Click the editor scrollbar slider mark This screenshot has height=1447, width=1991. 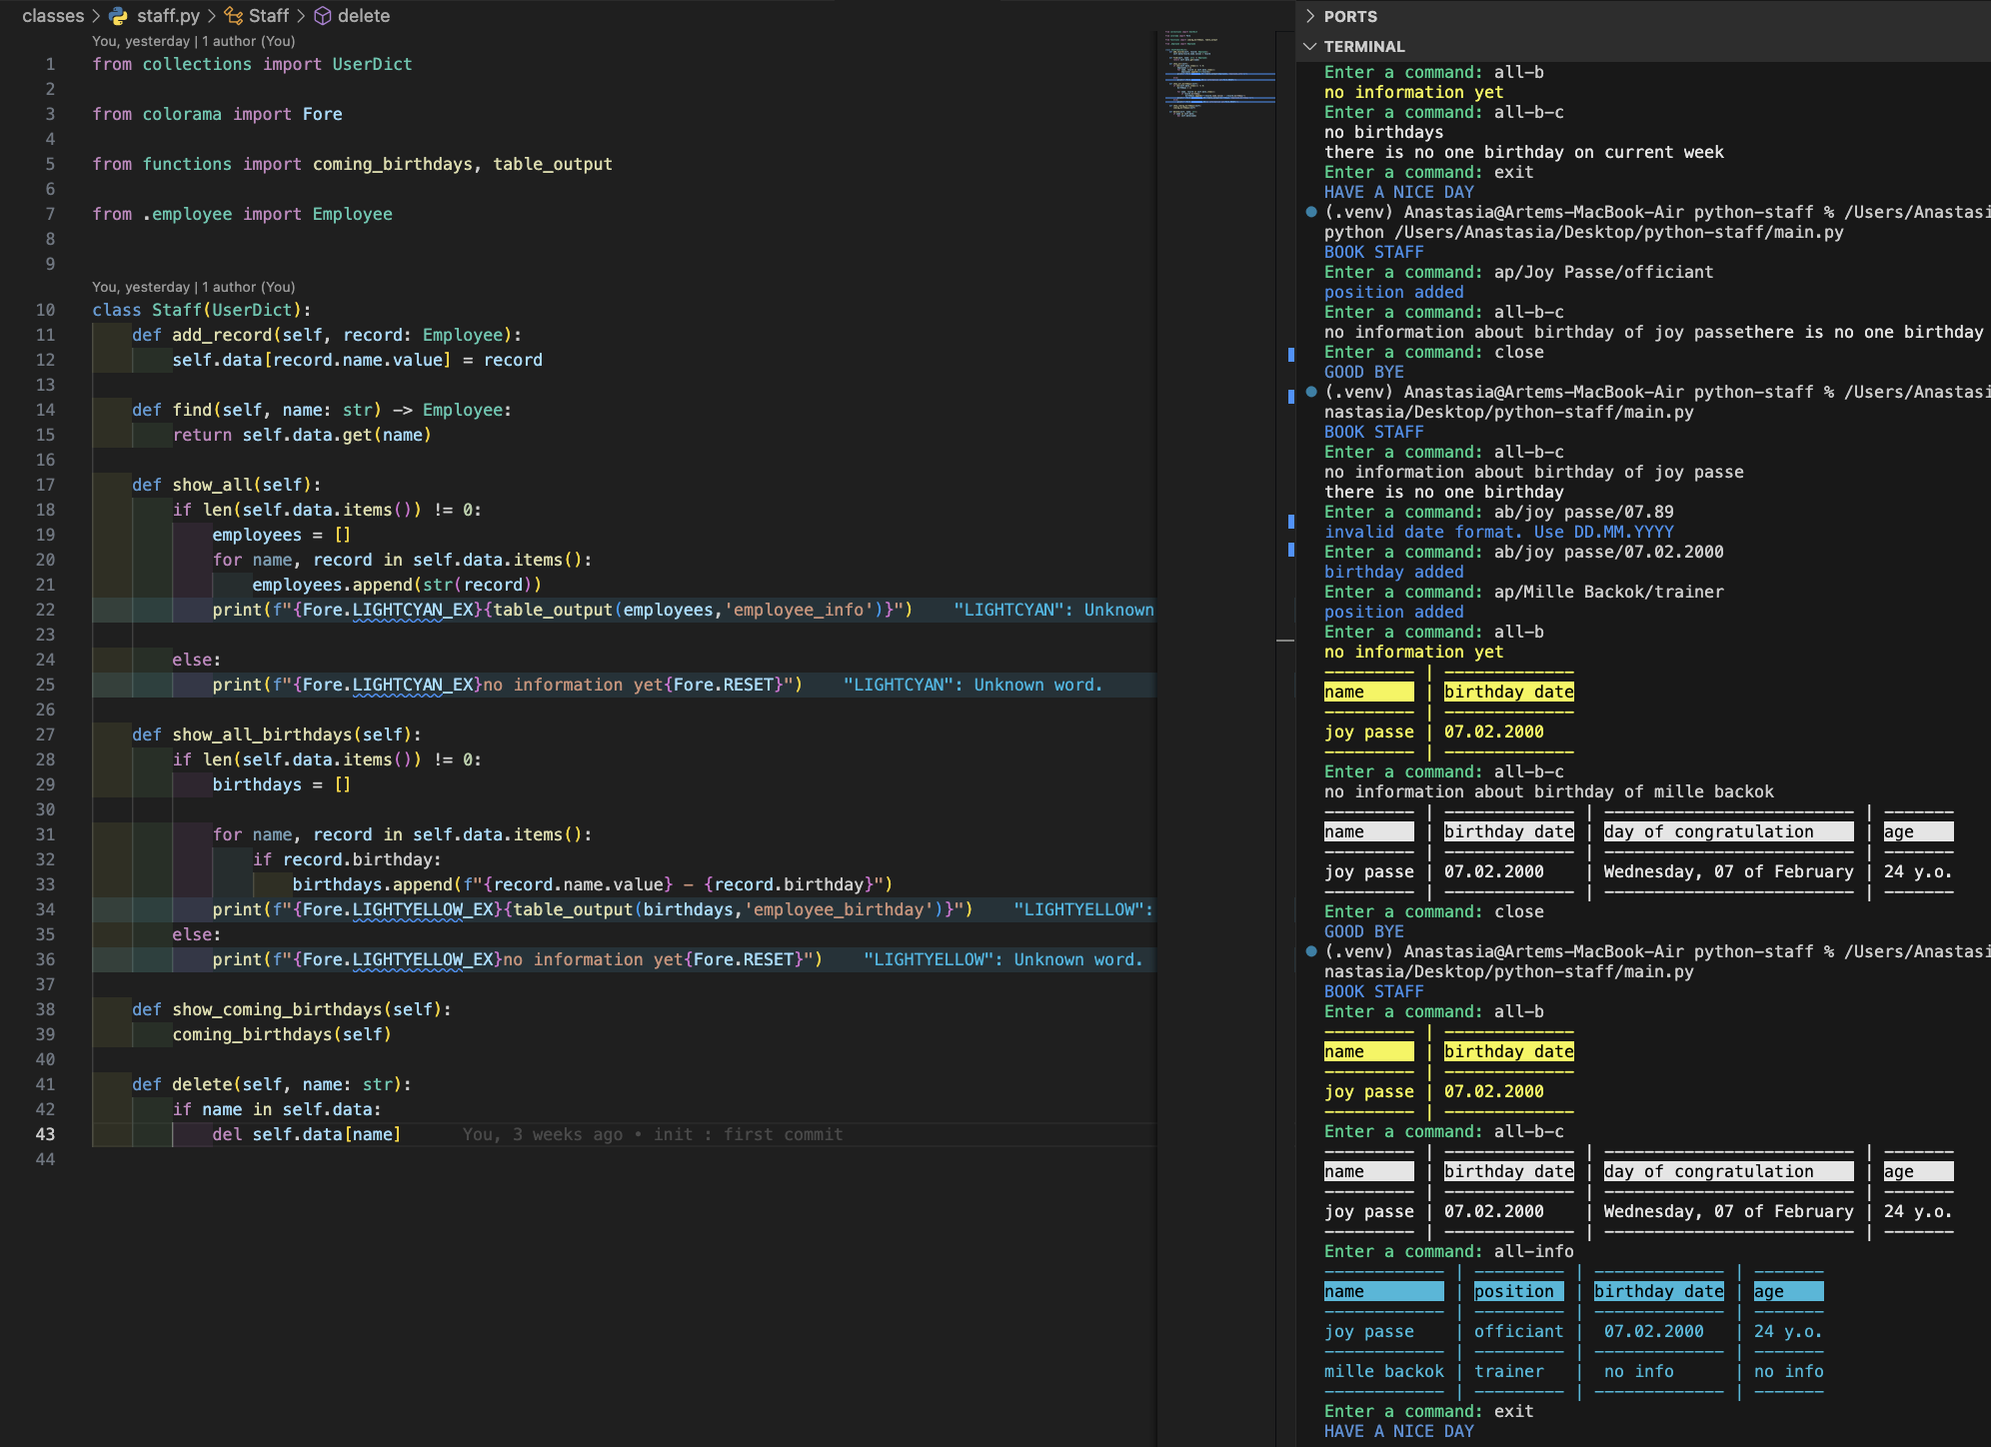click(1285, 640)
